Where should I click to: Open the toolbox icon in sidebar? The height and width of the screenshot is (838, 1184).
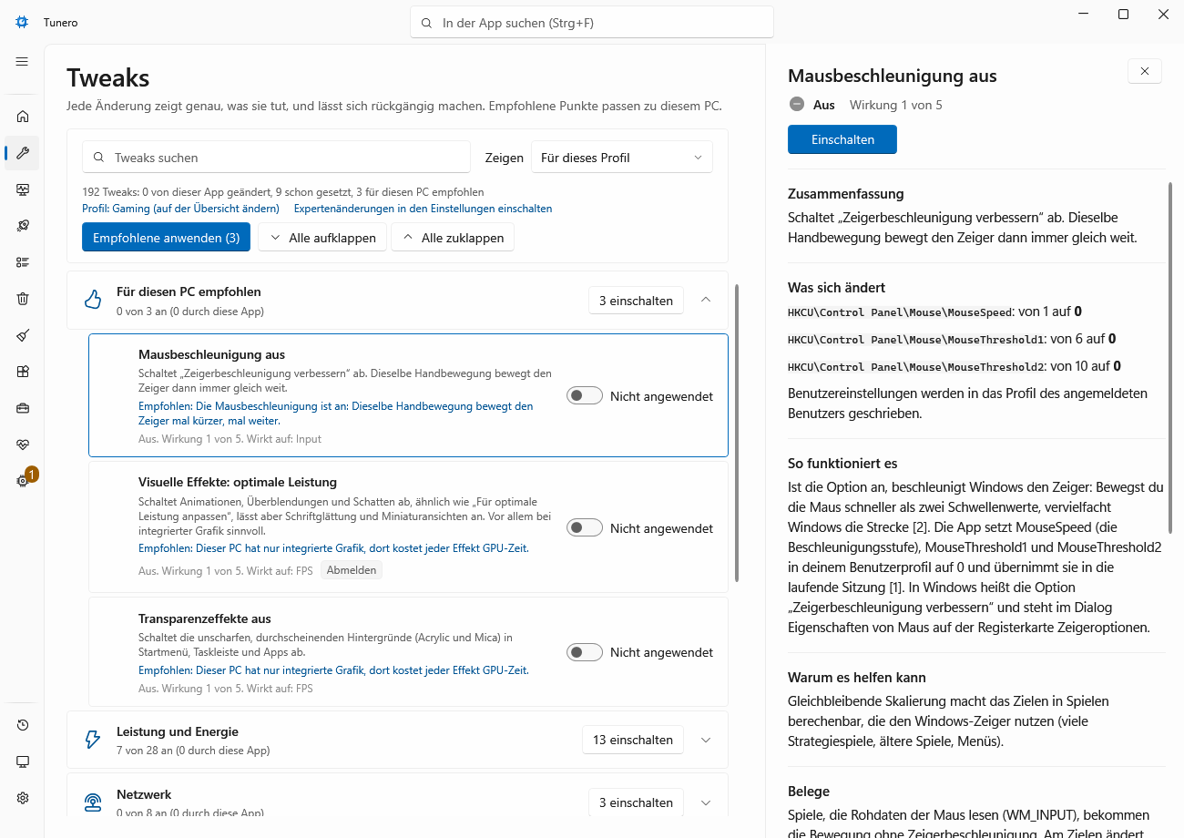pyautogui.click(x=23, y=407)
